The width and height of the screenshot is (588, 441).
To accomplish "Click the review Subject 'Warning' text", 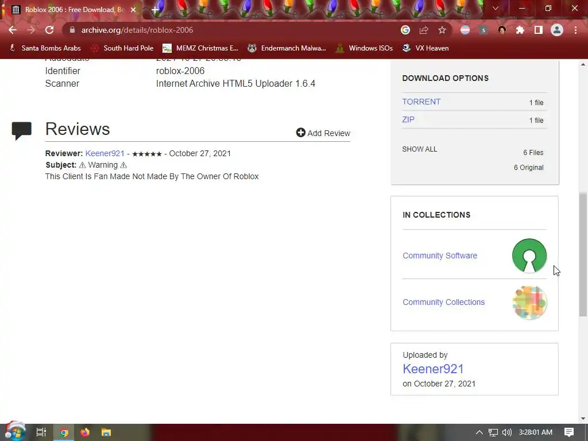I will click(103, 165).
